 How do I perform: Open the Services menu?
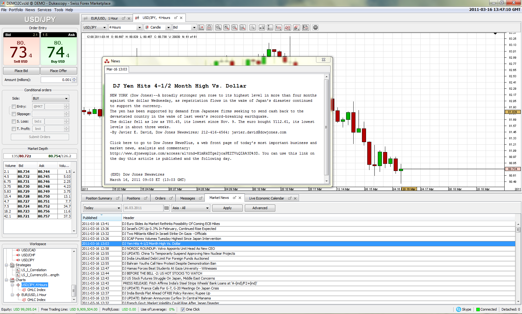[44, 10]
